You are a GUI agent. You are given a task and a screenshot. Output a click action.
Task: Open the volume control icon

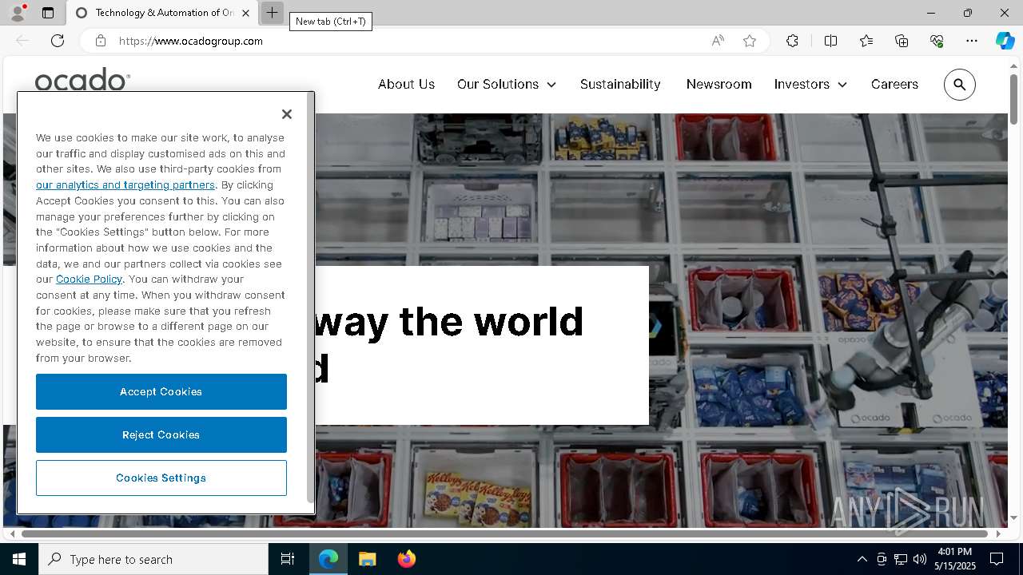click(920, 559)
